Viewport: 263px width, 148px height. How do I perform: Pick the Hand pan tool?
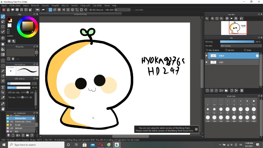coord(3,109)
